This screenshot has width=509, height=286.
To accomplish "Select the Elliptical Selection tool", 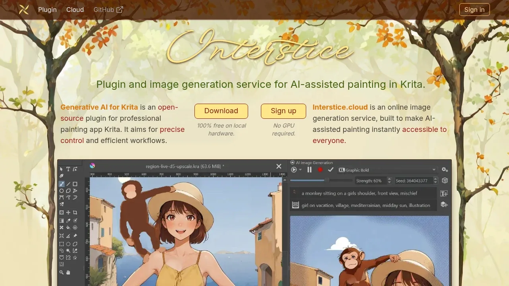I will pyautogui.click(x=68, y=244).
